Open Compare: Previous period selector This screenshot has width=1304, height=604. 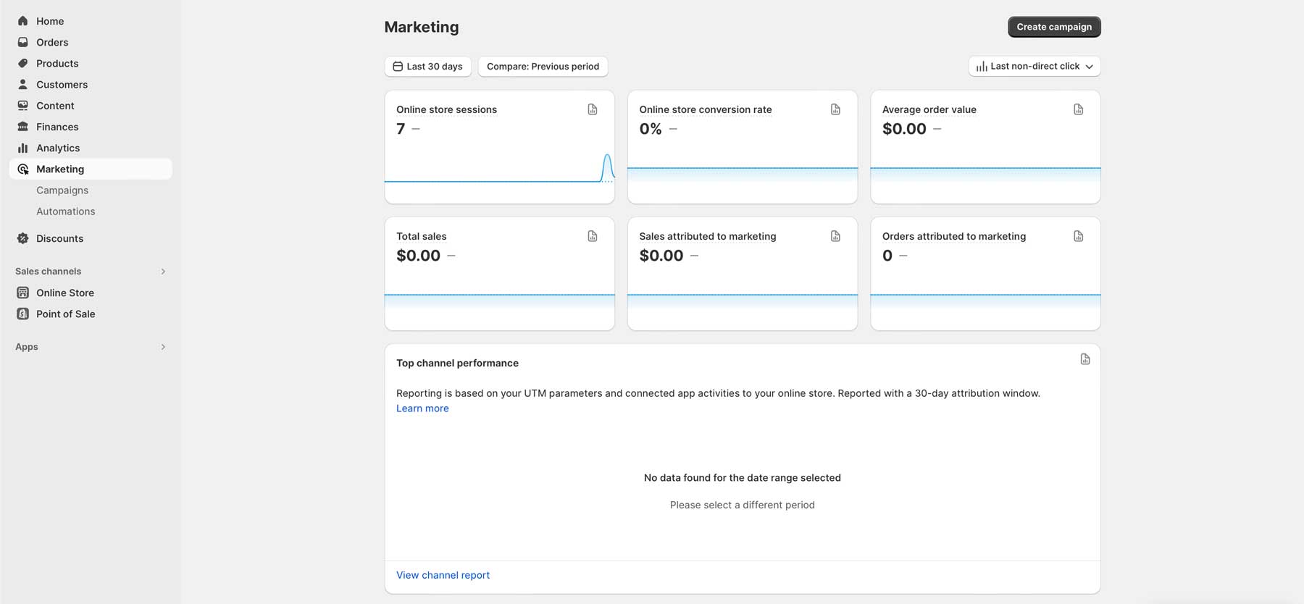pyautogui.click(x=543, y=67)
